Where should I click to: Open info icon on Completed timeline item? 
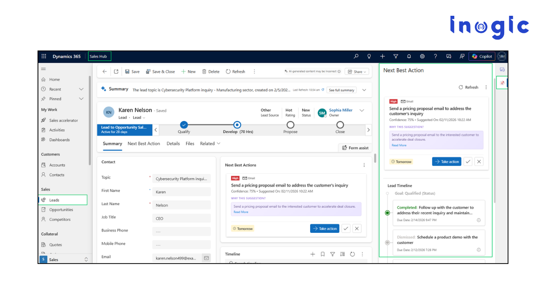click(479, 220)
